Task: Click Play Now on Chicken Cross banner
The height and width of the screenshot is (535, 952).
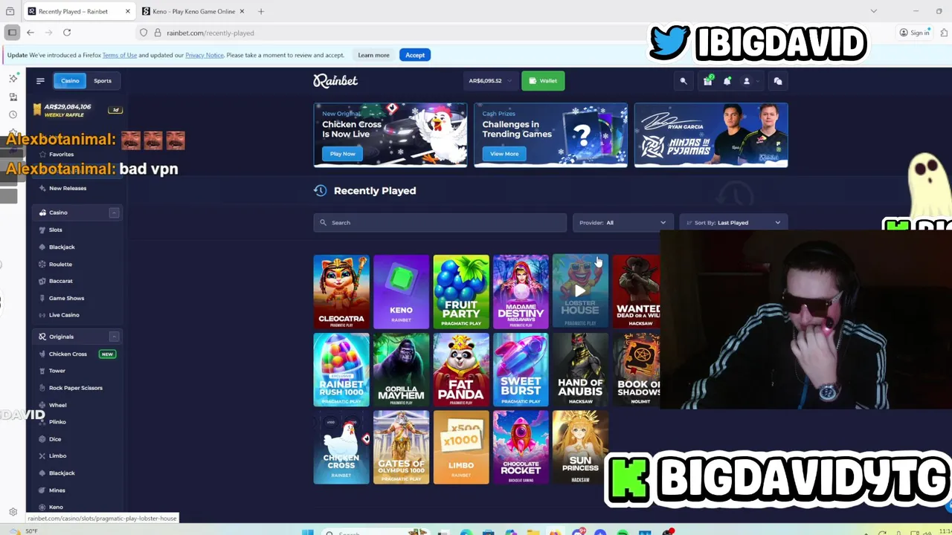Action: click(x=343, y=154)
